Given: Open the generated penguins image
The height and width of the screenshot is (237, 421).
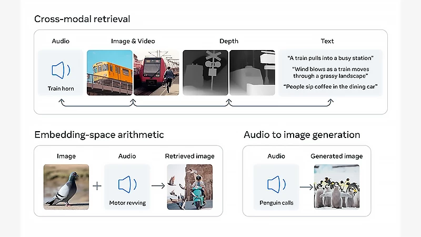Looking at the screenshot, I should click(x=337, y=187).
